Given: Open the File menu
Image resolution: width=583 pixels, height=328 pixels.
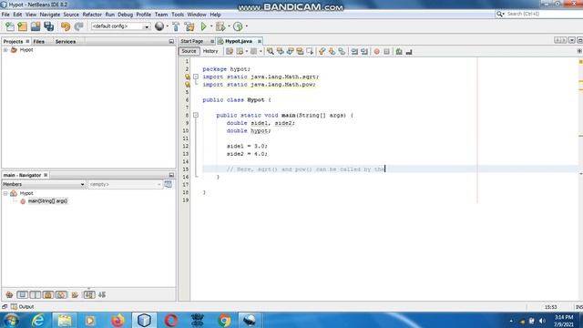Looking at the screenshot, I should [x=5, y=15].
